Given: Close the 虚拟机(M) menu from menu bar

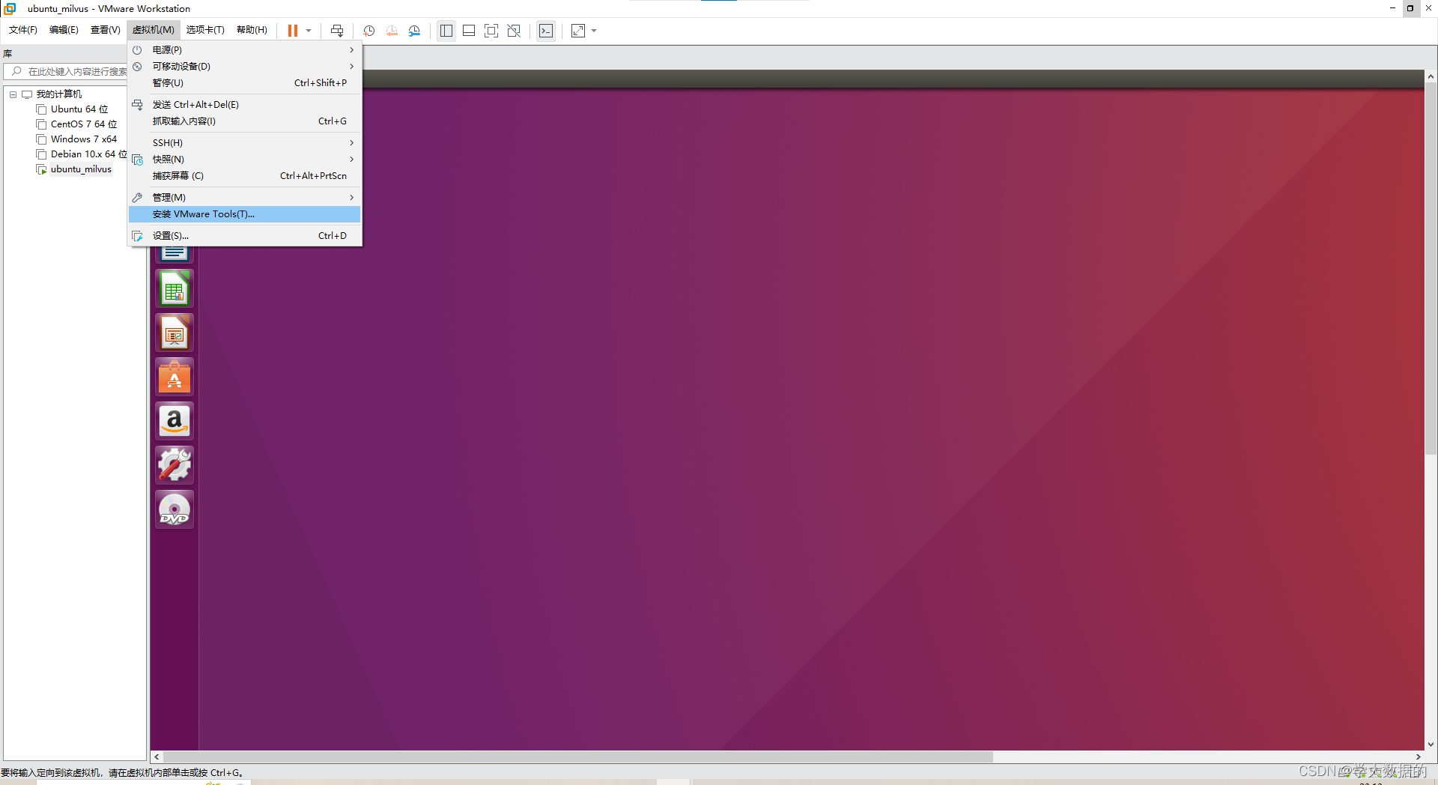Looking at the screenshot, I should pyautogui.click(x=154, y=30).
